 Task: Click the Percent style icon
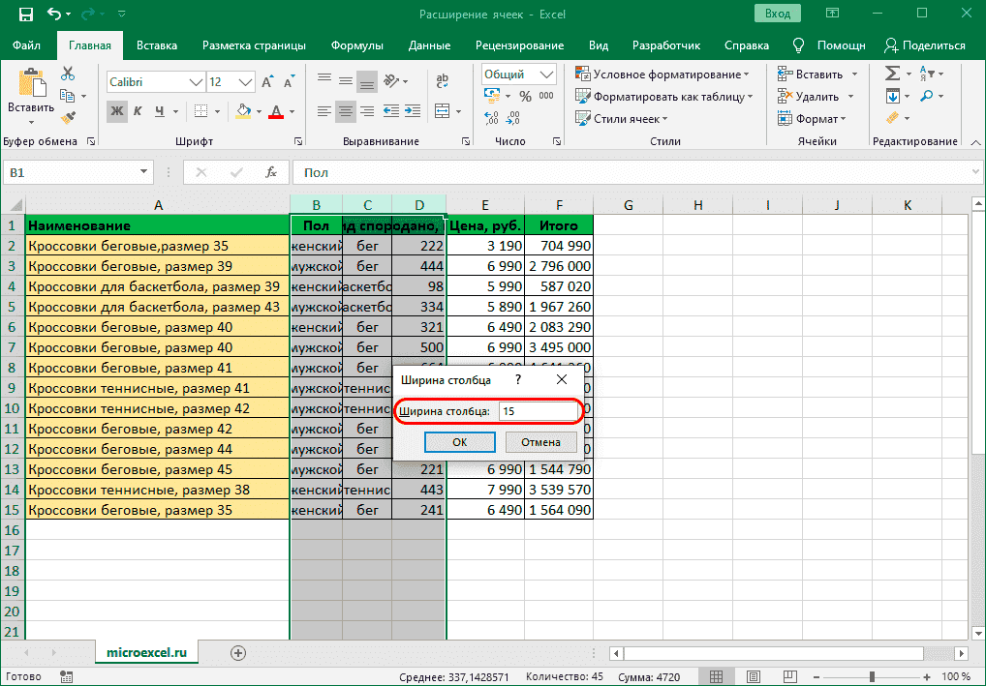(525, 96)
